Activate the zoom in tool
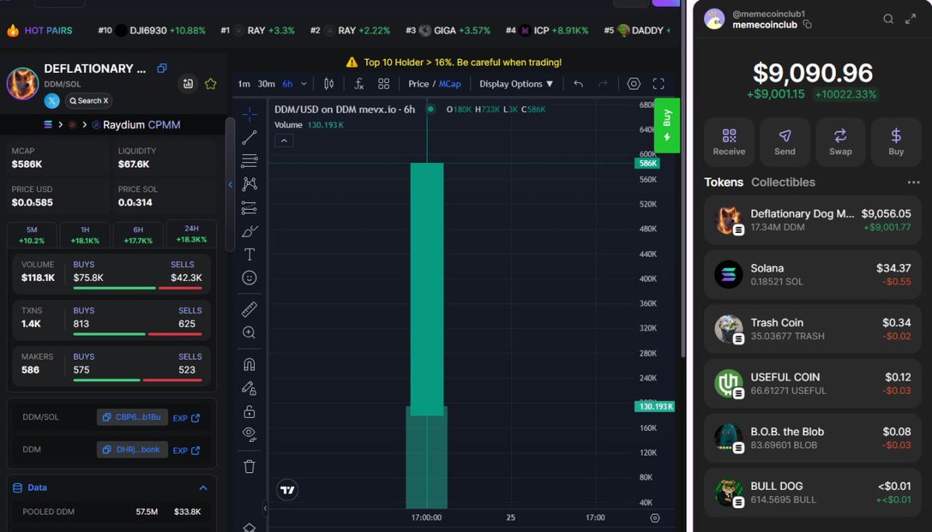 click(x=249, y=332)
